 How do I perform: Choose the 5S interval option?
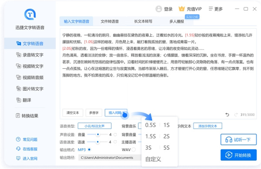(x=167, y=148)
